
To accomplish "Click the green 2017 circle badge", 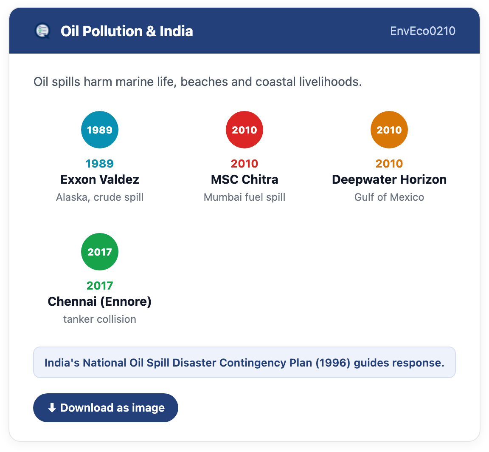I will 100,252.
